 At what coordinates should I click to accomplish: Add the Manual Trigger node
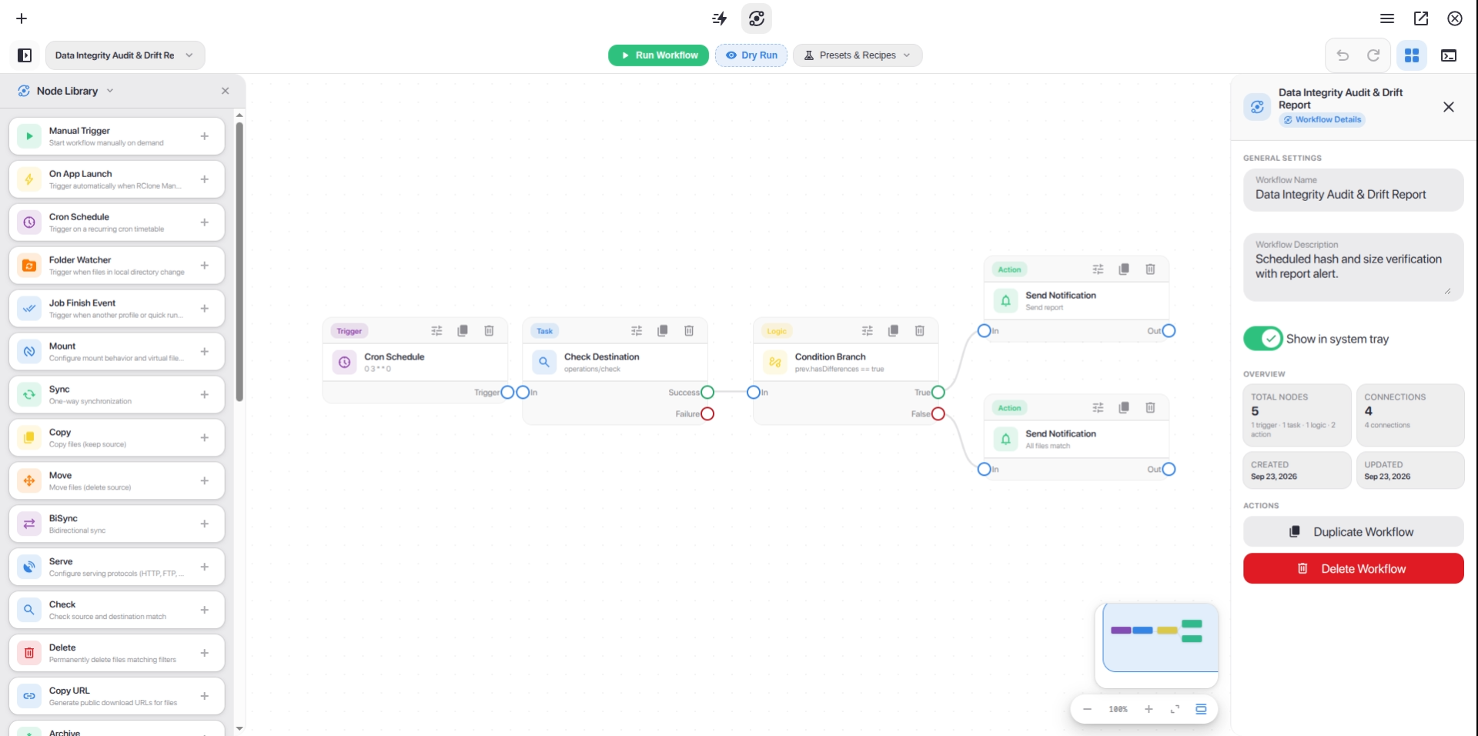click(205, 136)
